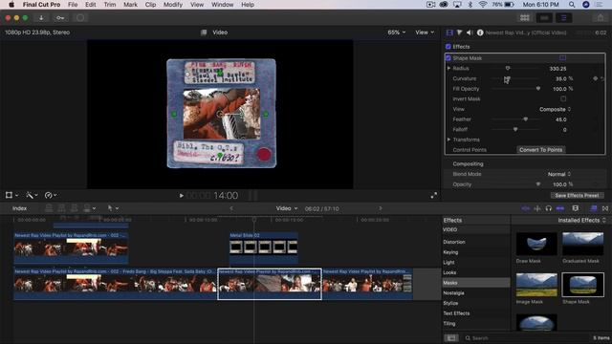Click the Share export icon
This screenshot has width=612, height=344.
pos(601,18)
